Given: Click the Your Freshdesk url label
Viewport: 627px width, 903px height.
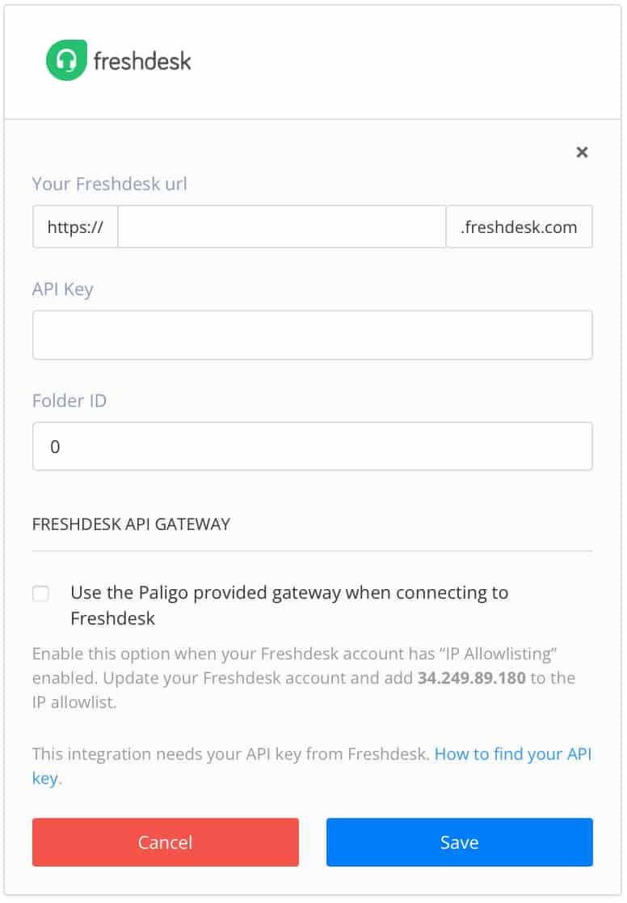Looking at the screenshot, I should 109,184.
